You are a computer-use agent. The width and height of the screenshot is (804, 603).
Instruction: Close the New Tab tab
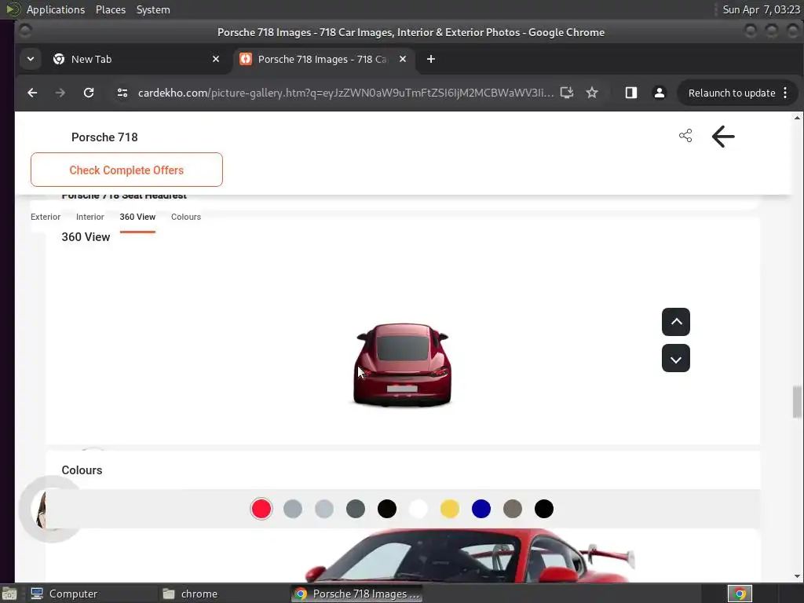tap(216, 59)
